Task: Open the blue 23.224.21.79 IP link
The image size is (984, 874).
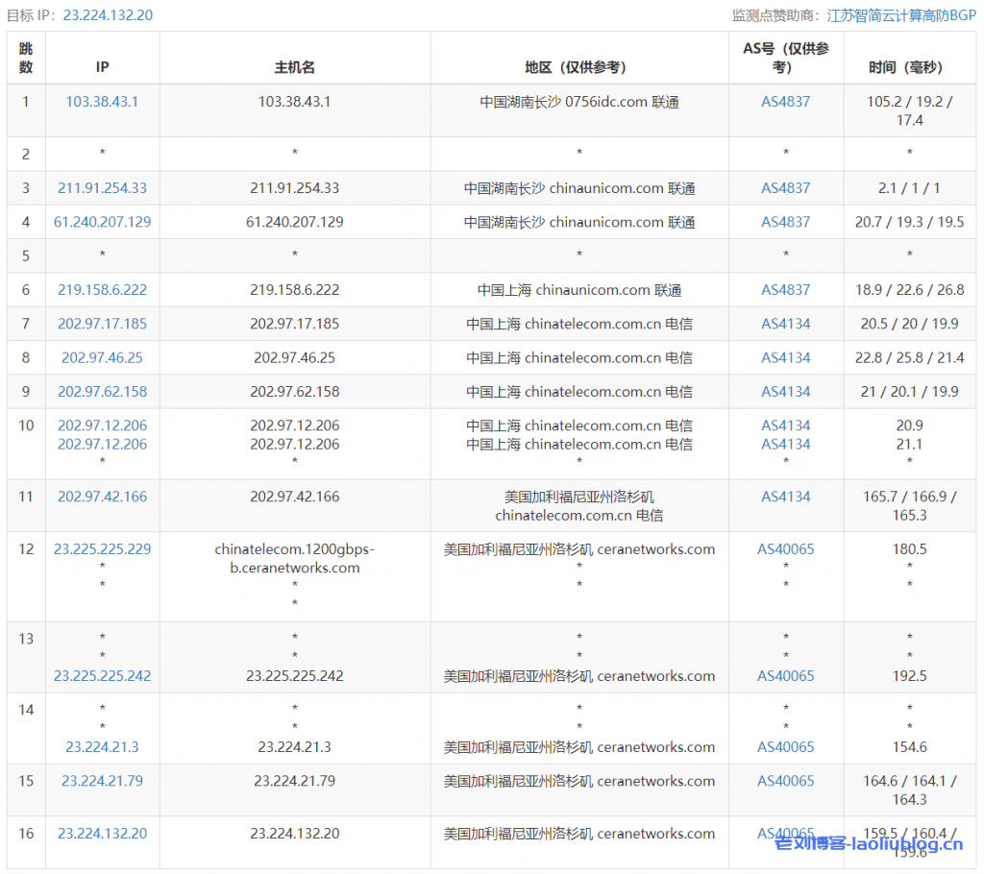Action: 102,781
